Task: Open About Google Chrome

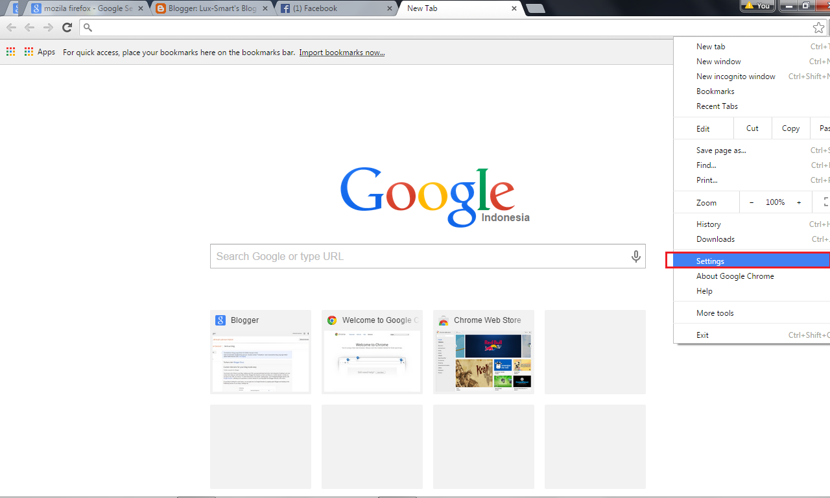Action: [x=752, y=276]
